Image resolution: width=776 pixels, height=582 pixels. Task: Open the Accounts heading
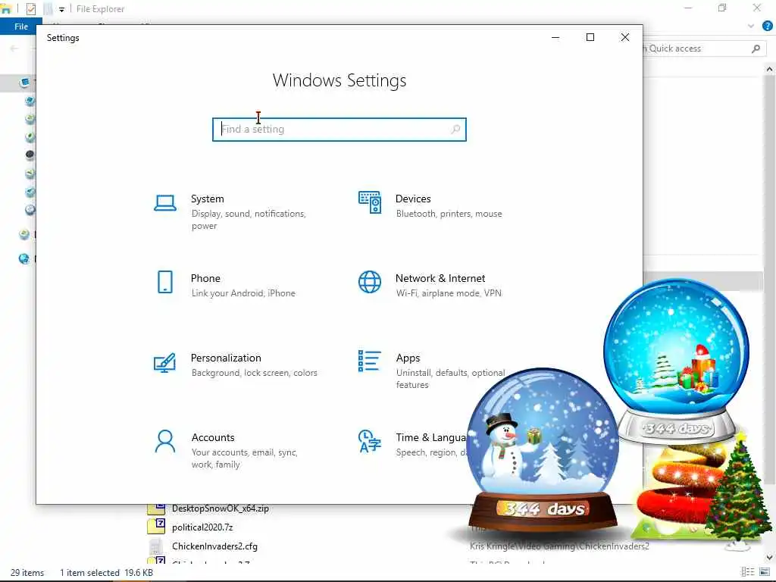[213, 437]
